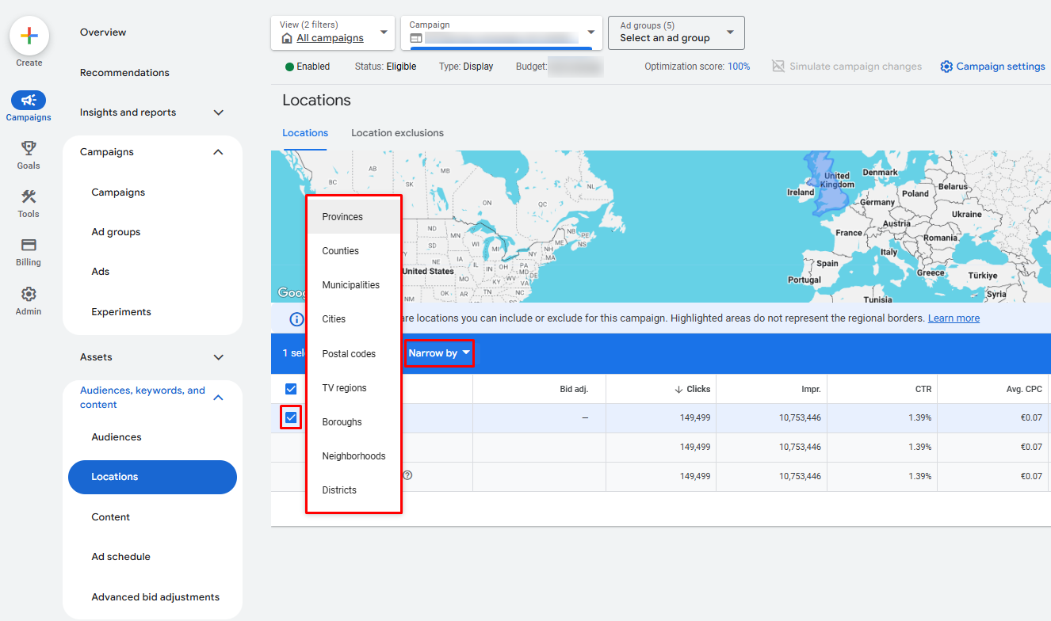The height and width of the screenshot is (621, 1051).
Task: Click the help icon in the table row
Action: pyautogui.click(x=407, y=475)
